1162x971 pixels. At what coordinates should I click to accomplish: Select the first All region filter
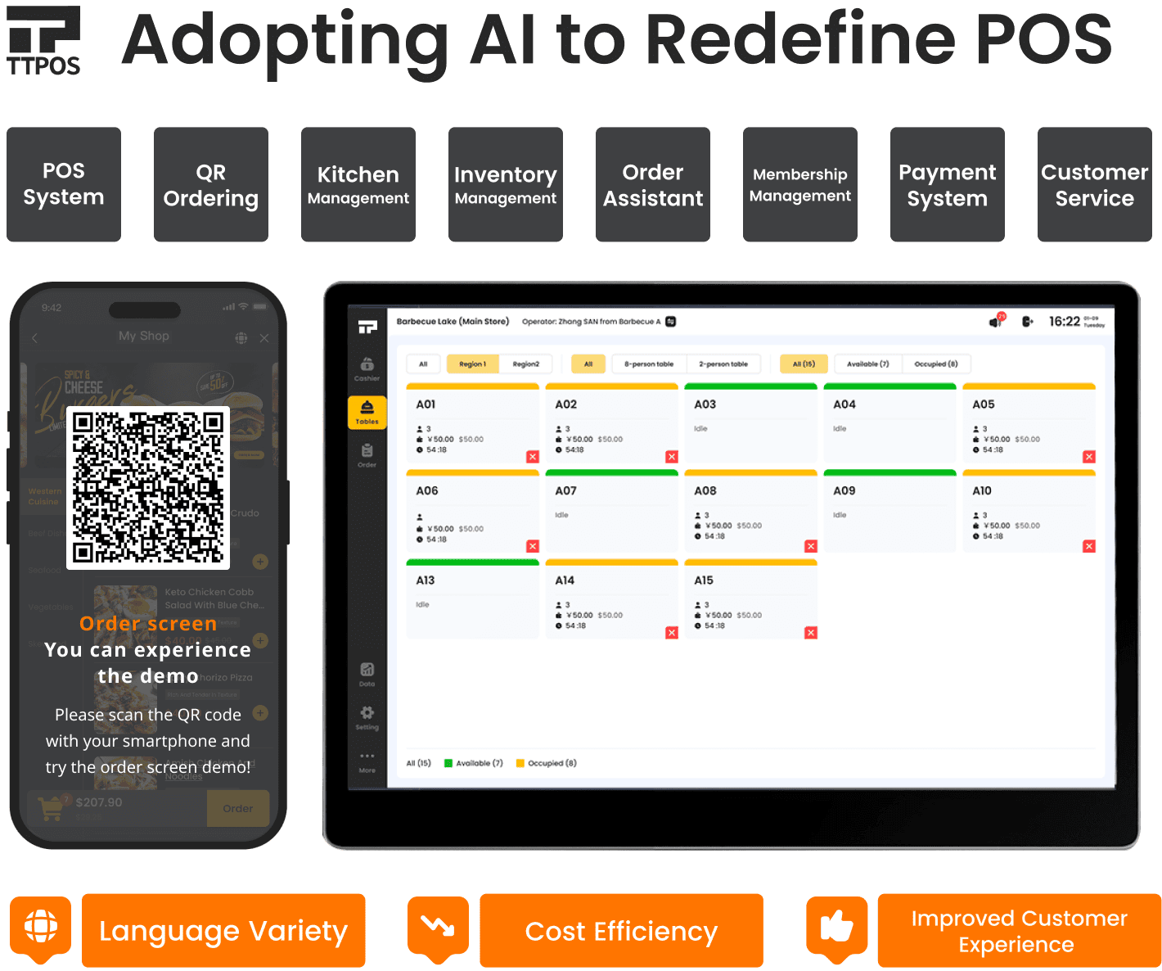423,364
